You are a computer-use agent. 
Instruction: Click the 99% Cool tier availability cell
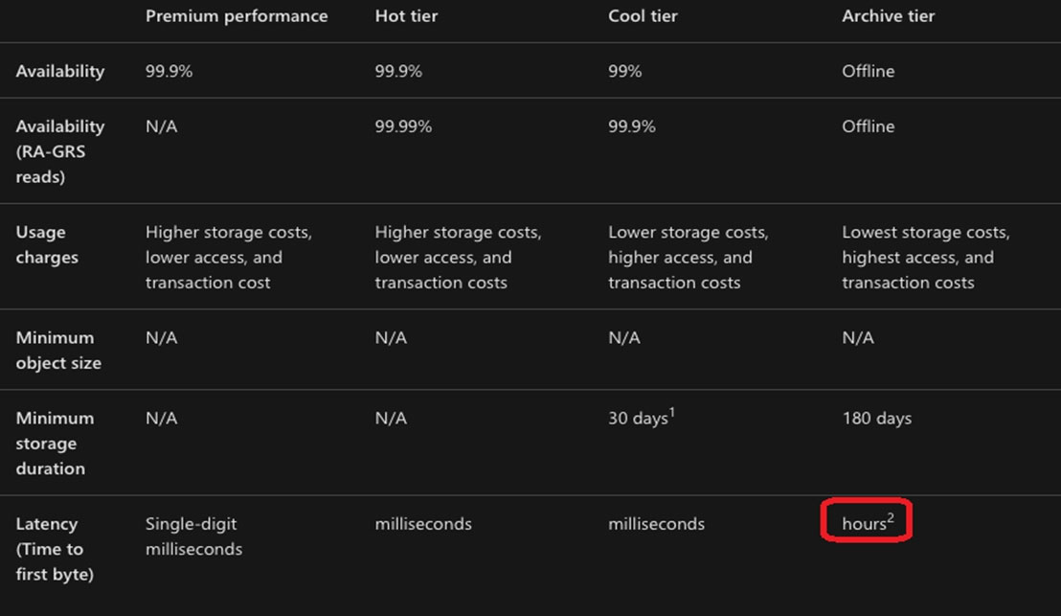(624, 71)
